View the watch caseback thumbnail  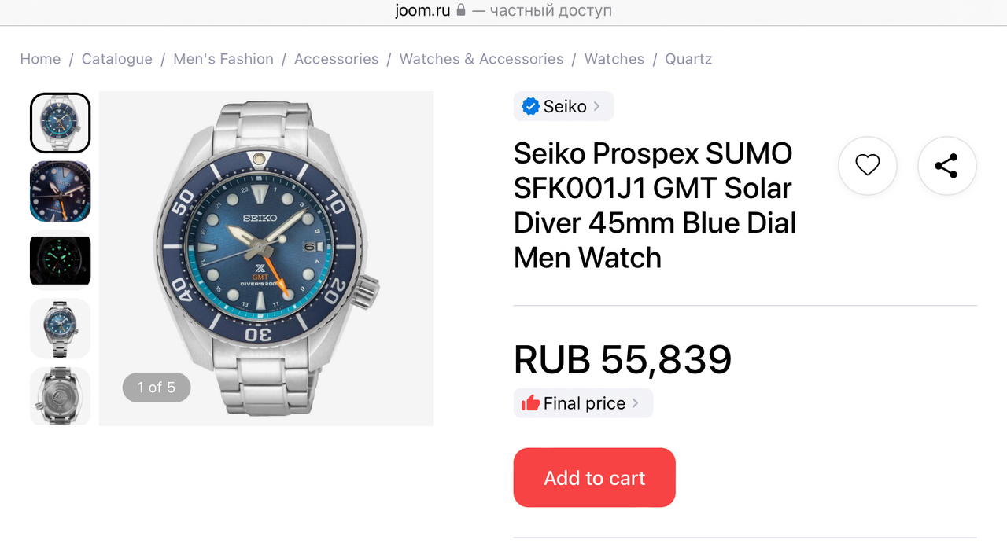tap(61, 395)
